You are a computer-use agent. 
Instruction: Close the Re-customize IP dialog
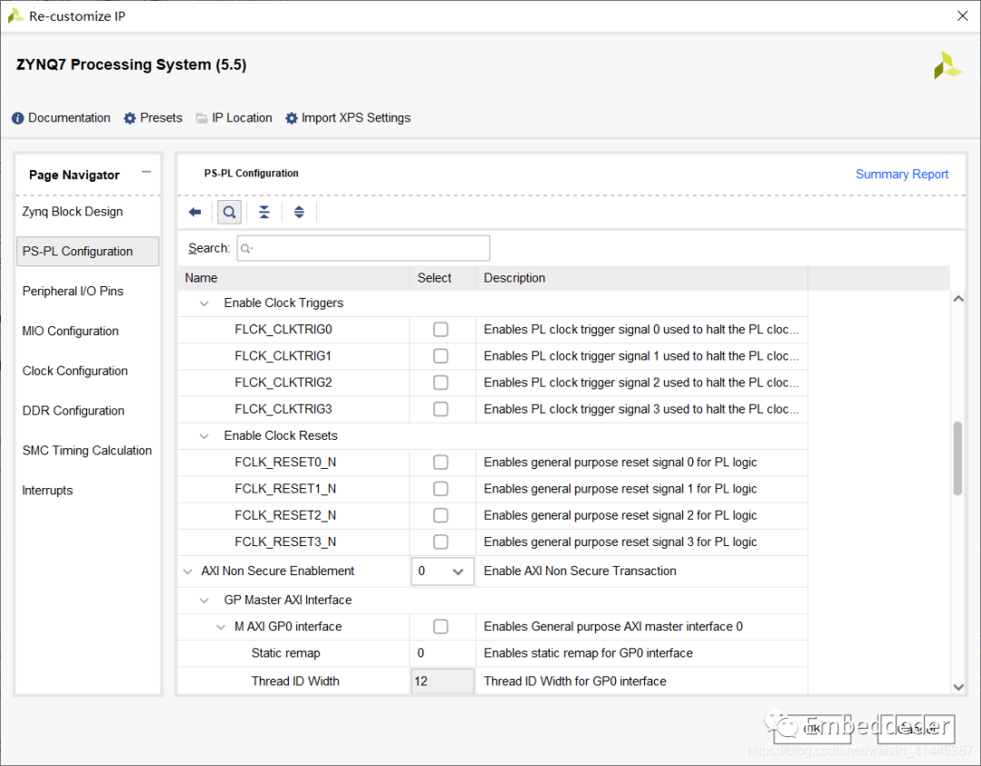pyautogui.click(x=962, y=16)
